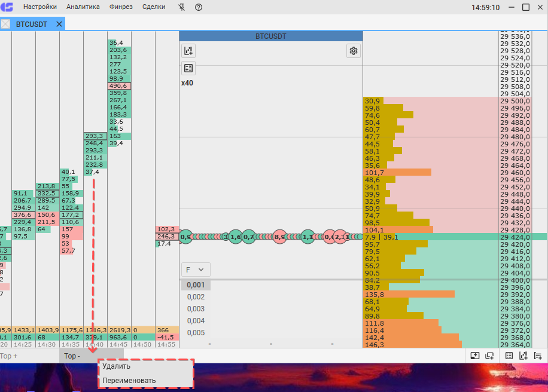Open the Аналитика menu
Image resolution: width=548 pixels, height=392 pixels.
tap(83, 7)
